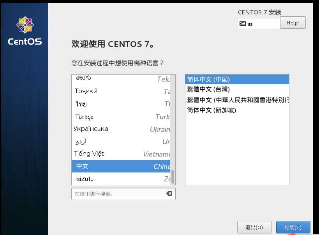
Task: Select Türkçe language row
Action: 121,117
